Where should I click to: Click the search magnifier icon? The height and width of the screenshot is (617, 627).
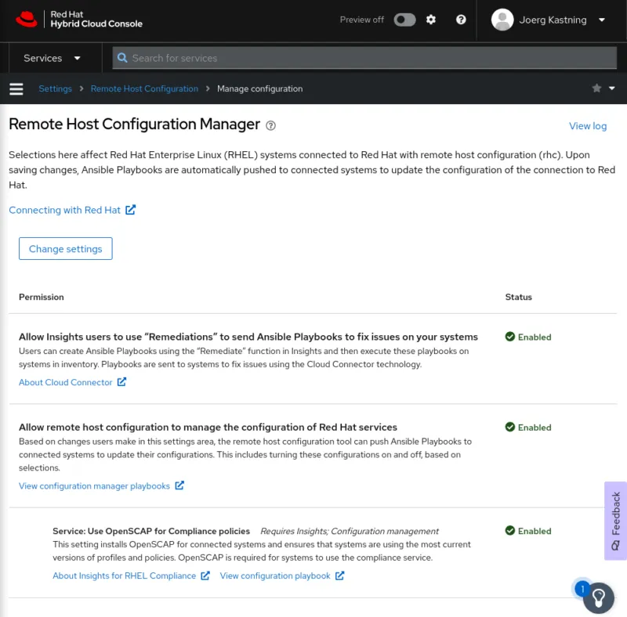coord(122,58)
